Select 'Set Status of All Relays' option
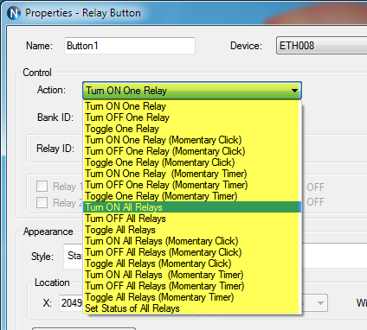This screenshot has width=367, height=330. [x=192, y=308]
